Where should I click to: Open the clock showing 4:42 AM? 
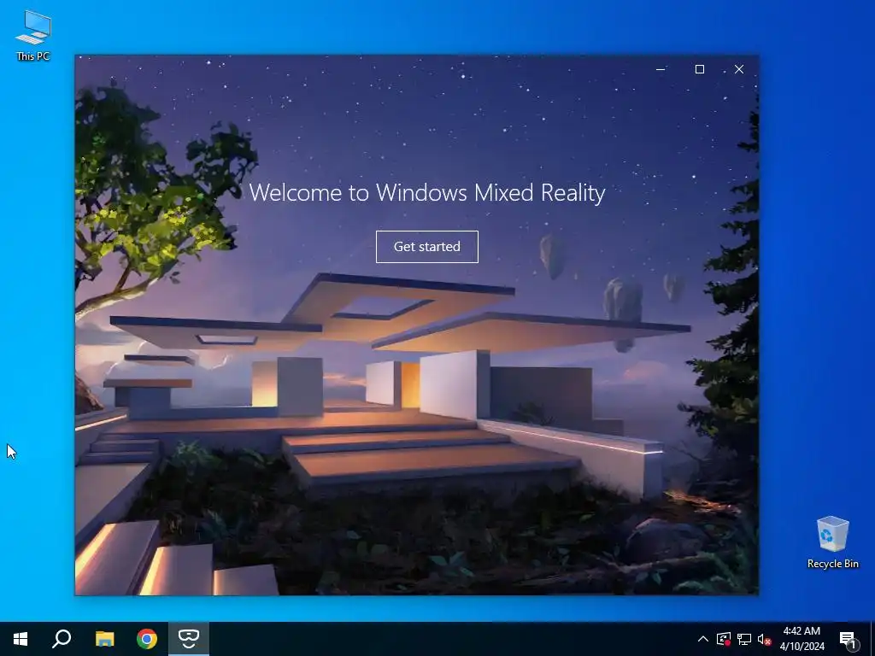click(x=802, y=639)
